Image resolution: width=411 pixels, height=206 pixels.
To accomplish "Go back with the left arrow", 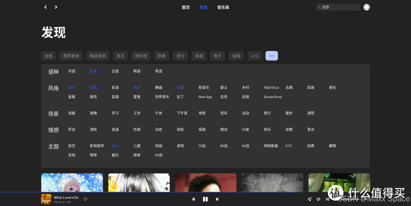I will [46, 7].
